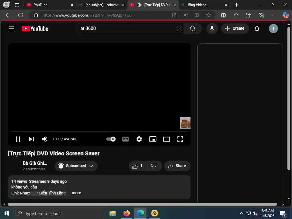Add this page to favorites star

[x=208, y=15]
